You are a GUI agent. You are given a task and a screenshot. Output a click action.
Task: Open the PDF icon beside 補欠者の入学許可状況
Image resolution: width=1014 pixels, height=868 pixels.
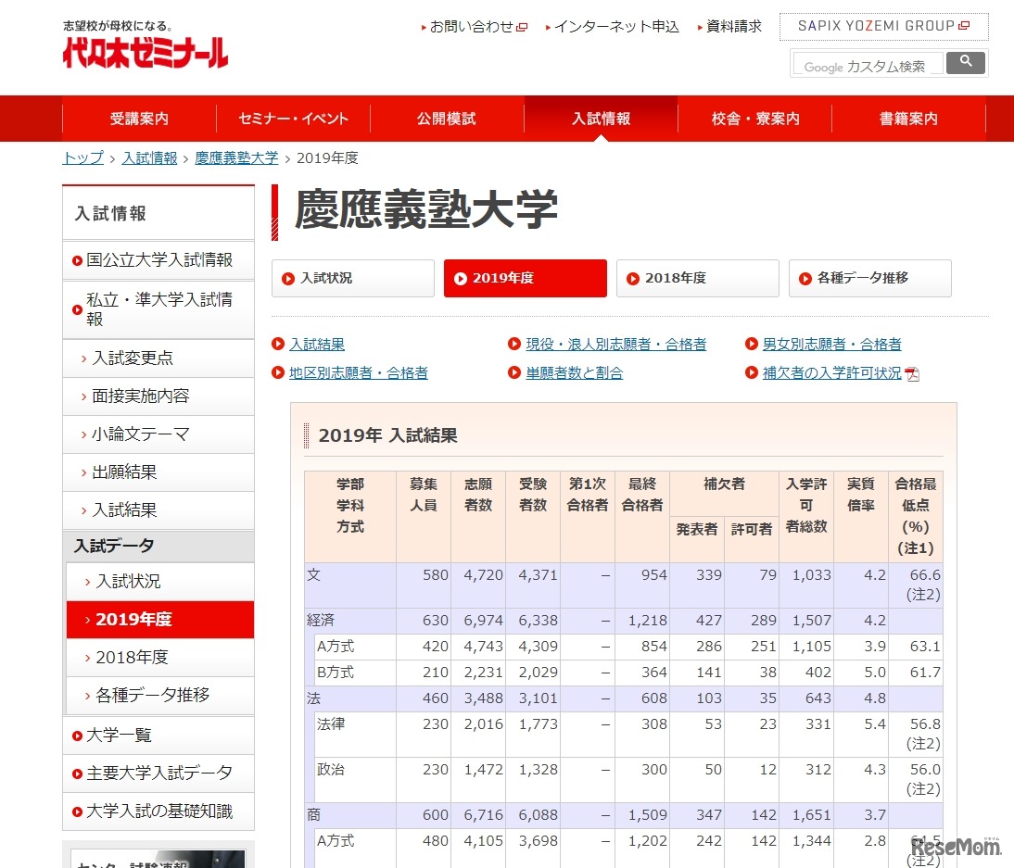pyautogui.click(x=909, y=373)
